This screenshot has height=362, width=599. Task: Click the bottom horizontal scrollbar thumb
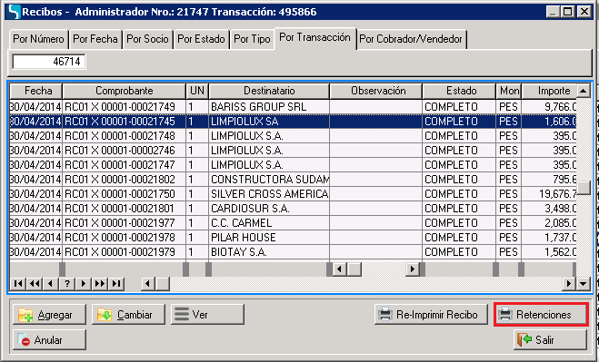pos(163,283)
